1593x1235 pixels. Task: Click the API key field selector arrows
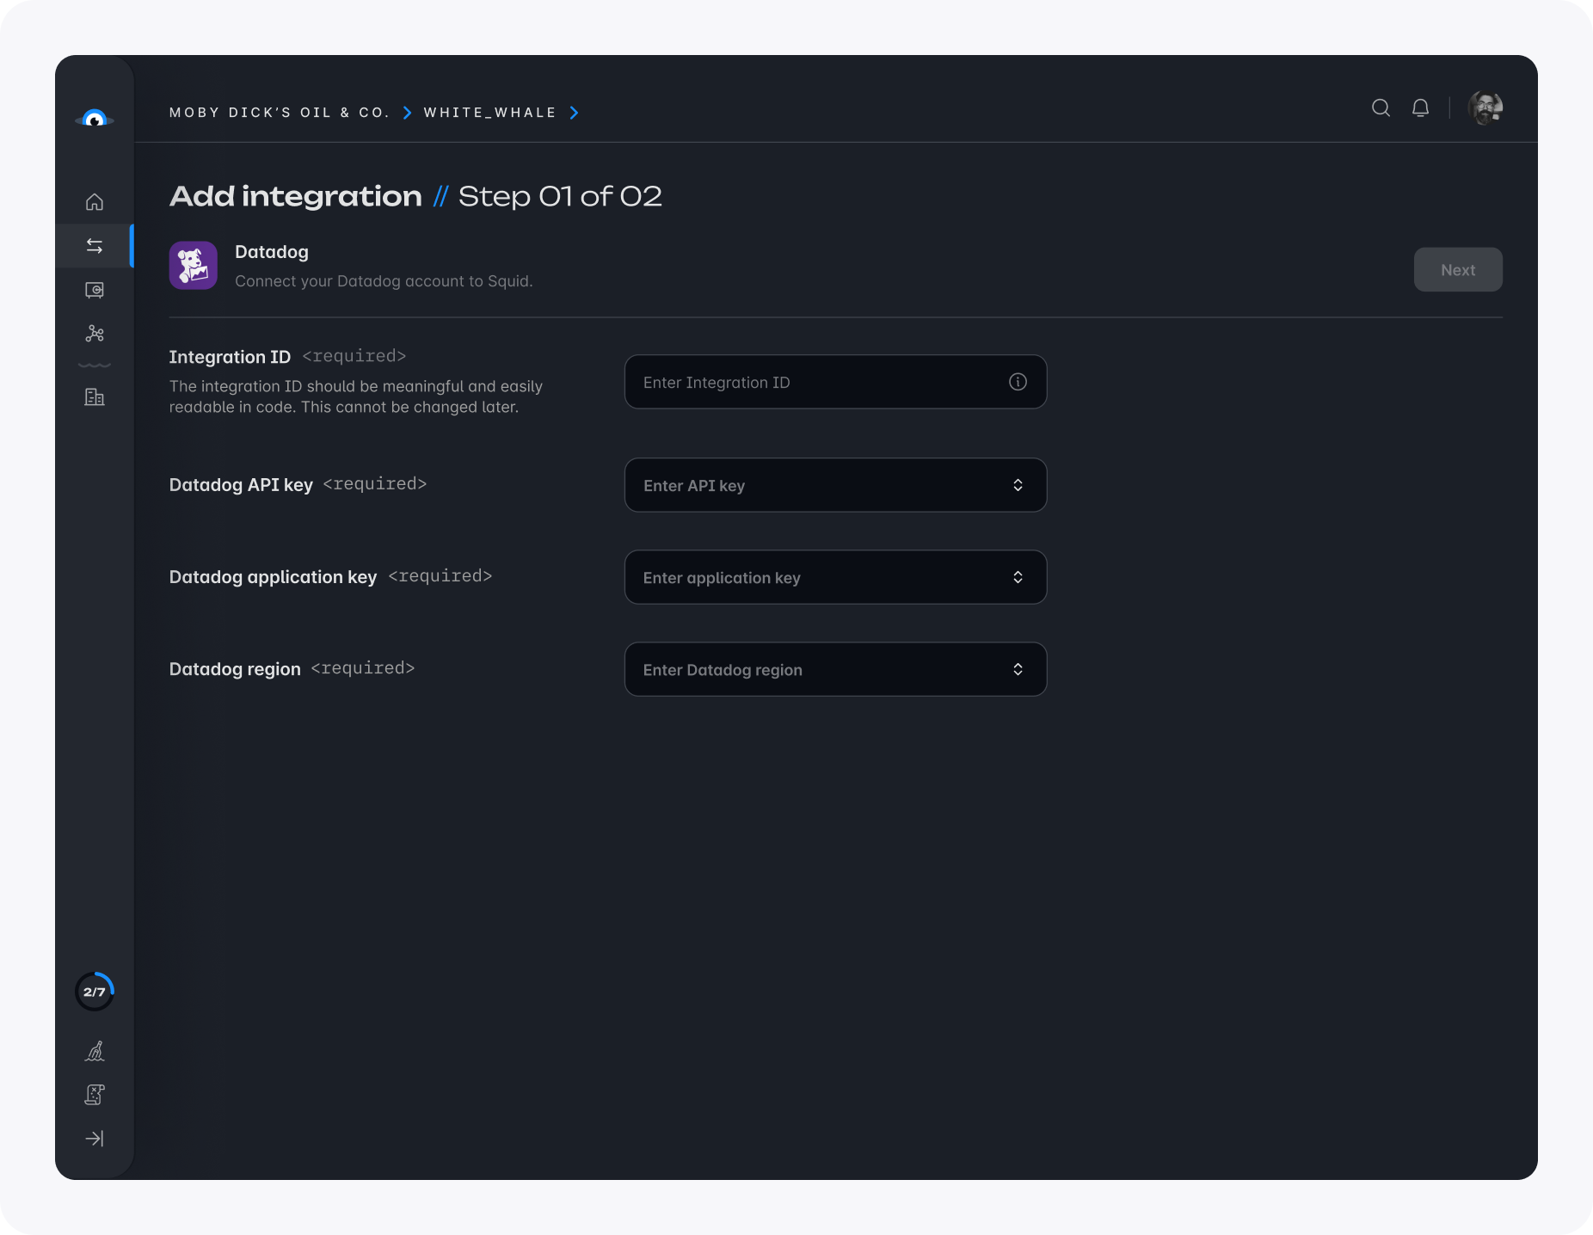point(1018,485)
